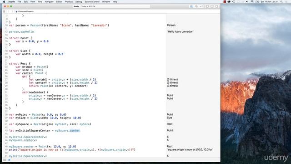Open the related items grid menu
The height and width of the screenshot is (164, 291).
point(4,11)
